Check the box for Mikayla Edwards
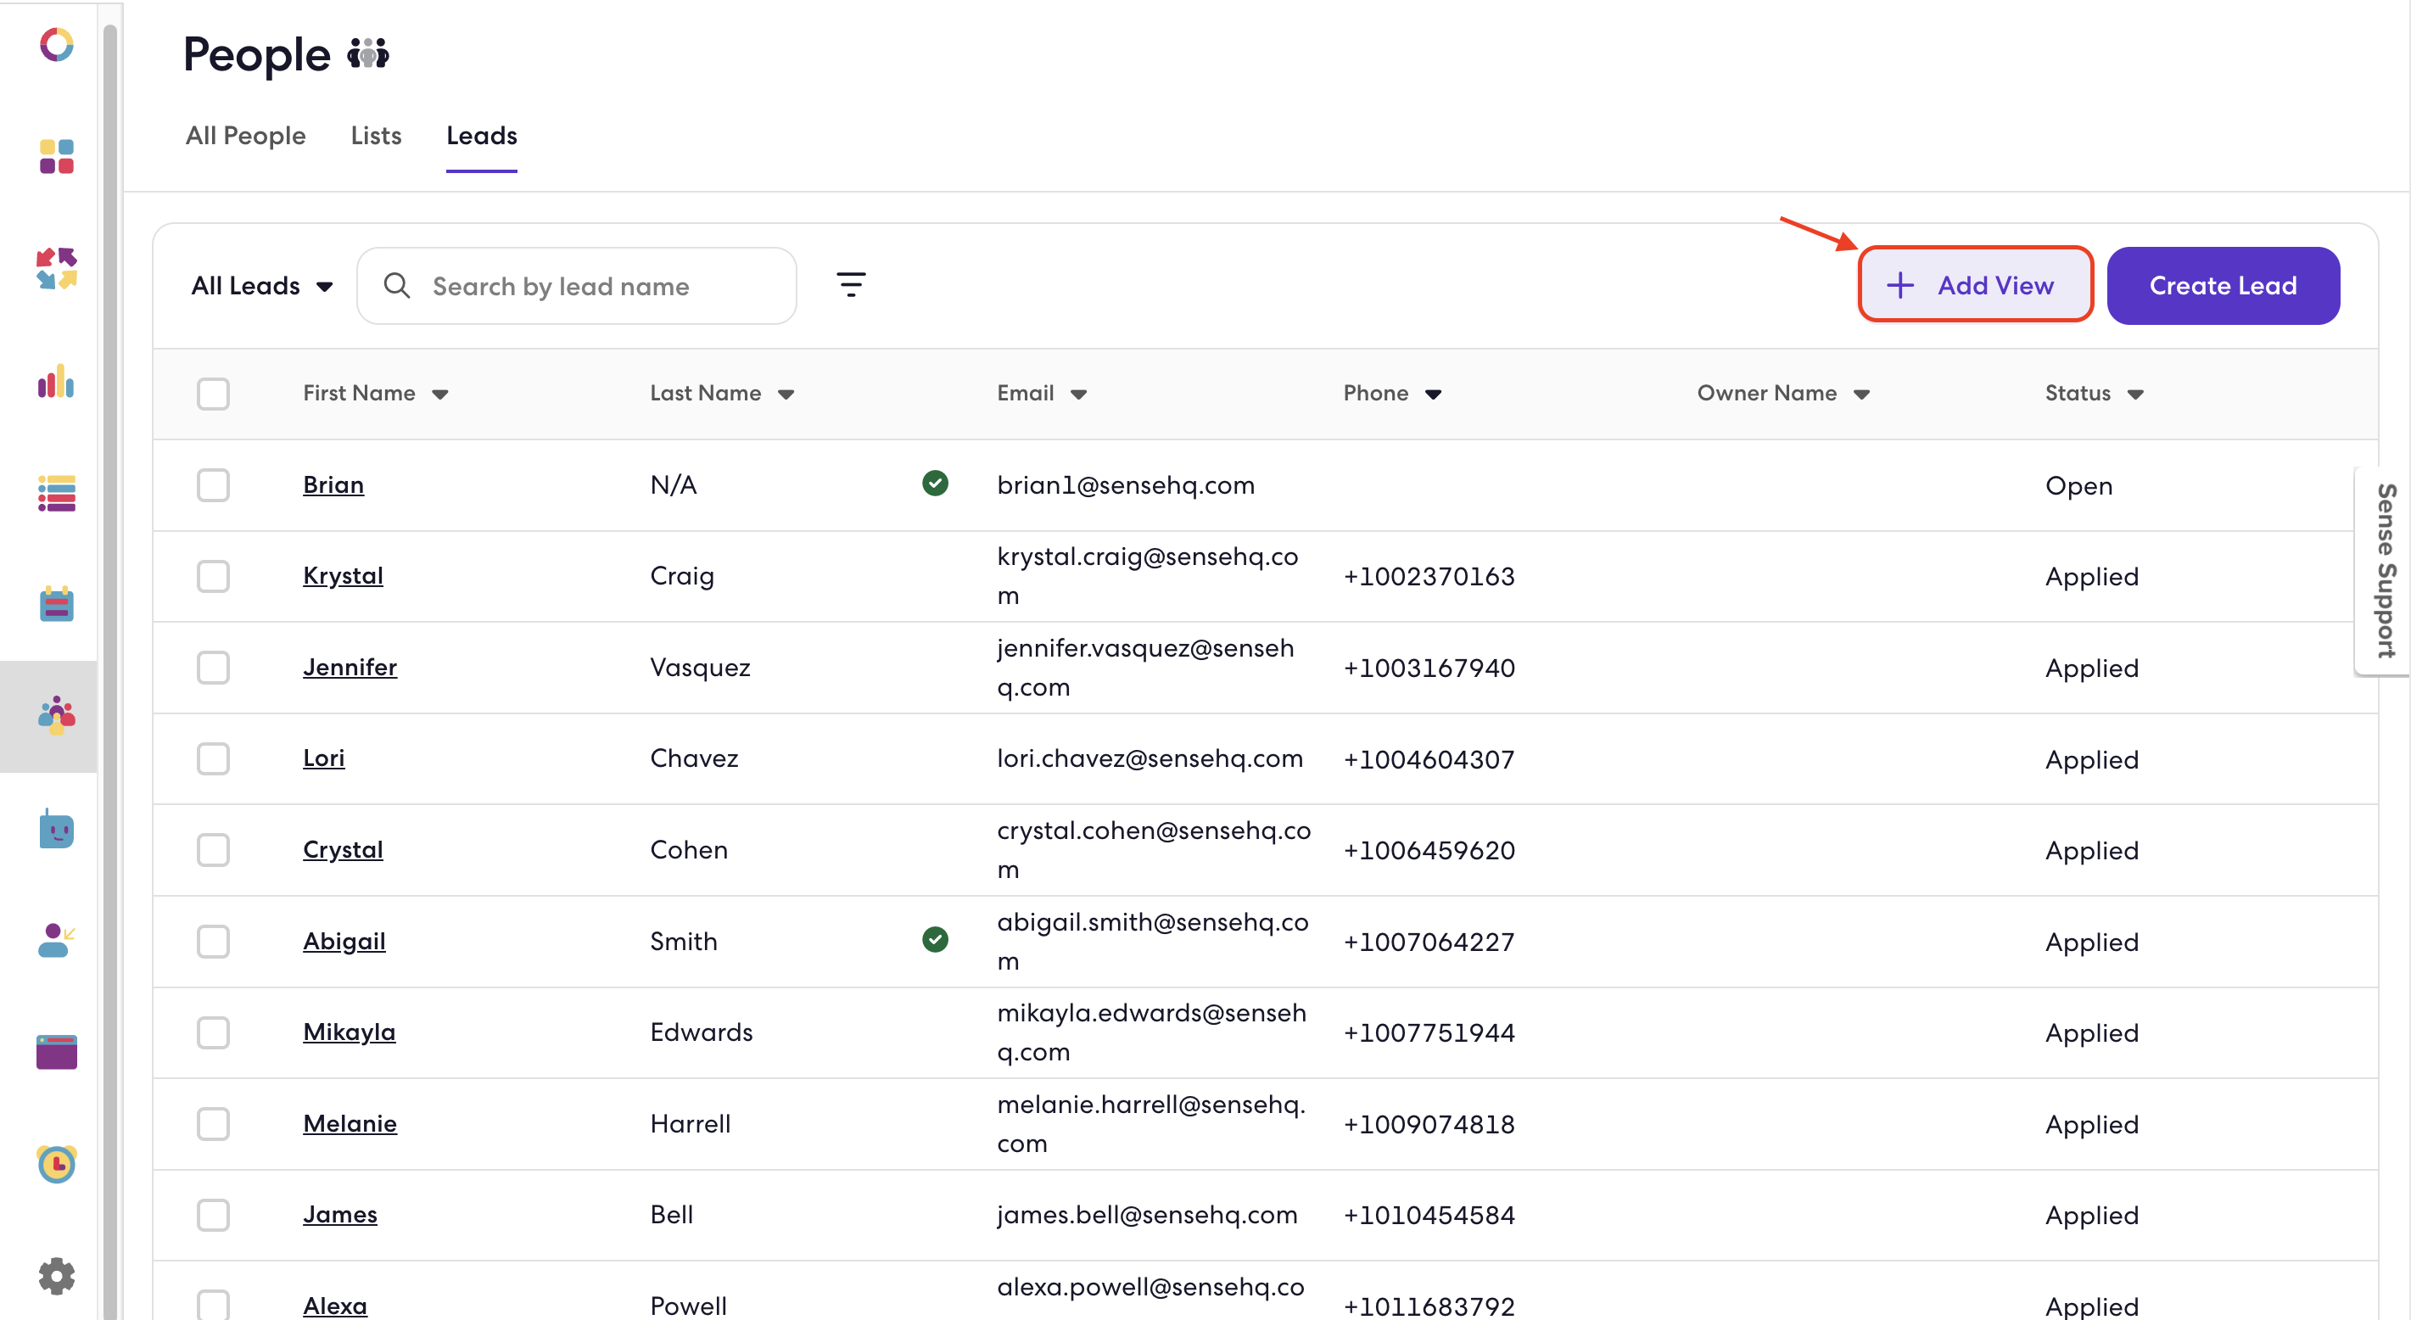Image resolution: width=2411 pixels, height=1320 pixels. click(214, 1032)
